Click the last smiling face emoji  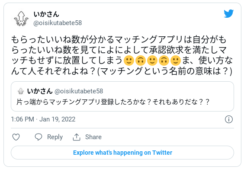176,61
